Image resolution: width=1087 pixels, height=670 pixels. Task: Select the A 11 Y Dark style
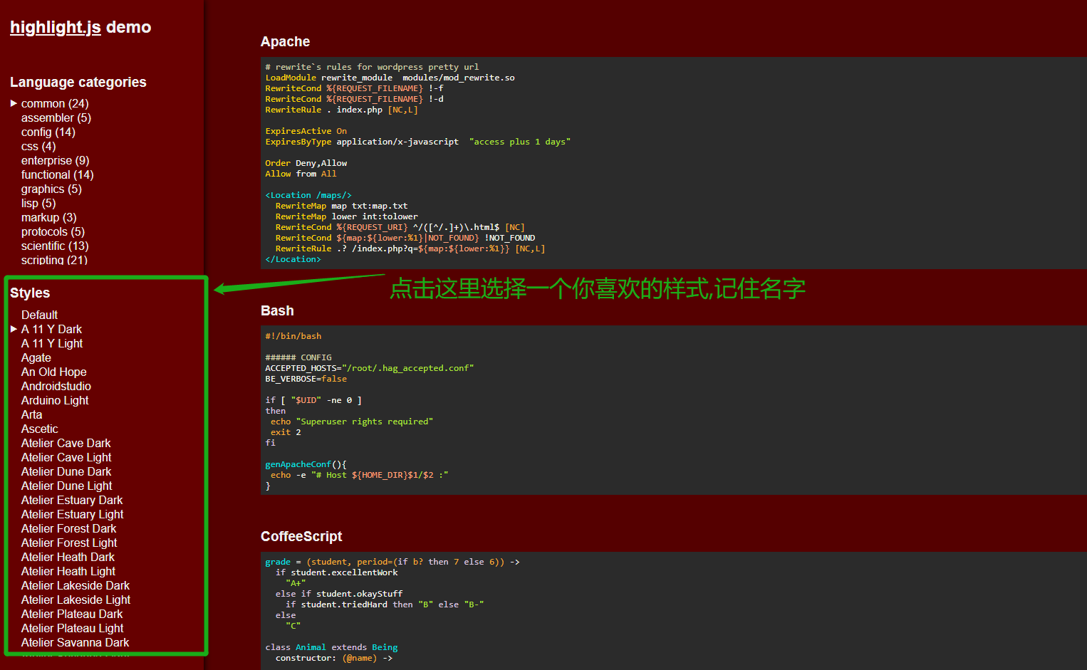tap(51, 329)
